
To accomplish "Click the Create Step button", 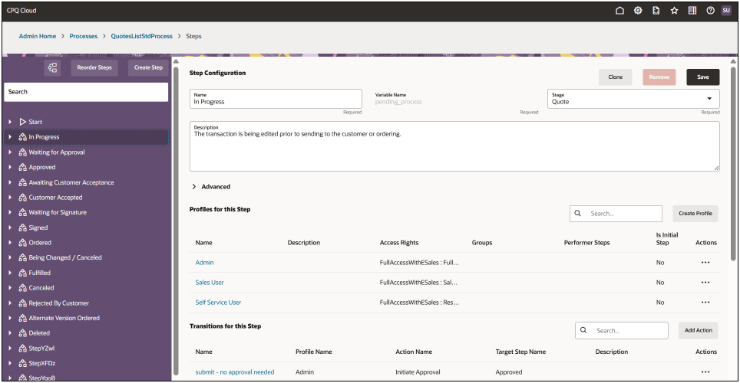I will 148,68.
